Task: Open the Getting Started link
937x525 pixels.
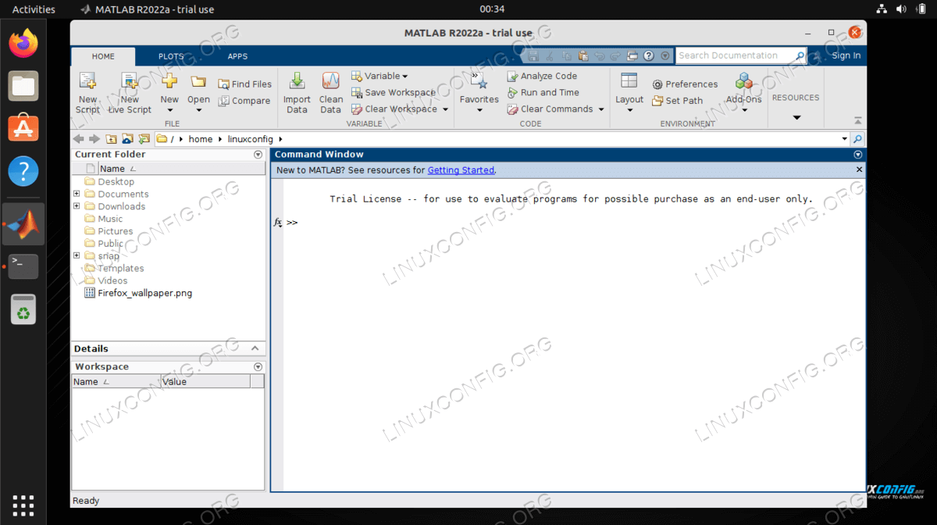Action: tap(461, 170)
